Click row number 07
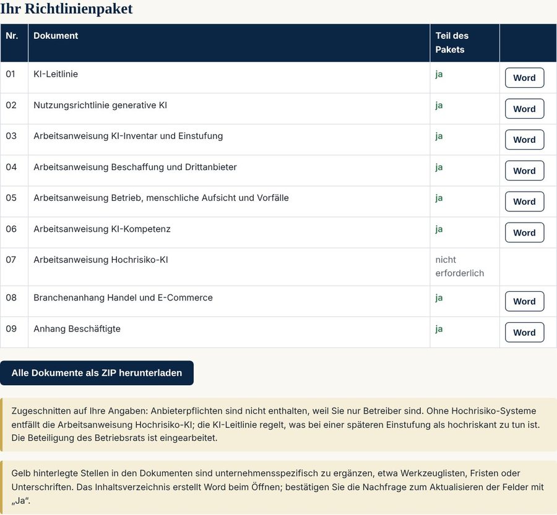 11,260
